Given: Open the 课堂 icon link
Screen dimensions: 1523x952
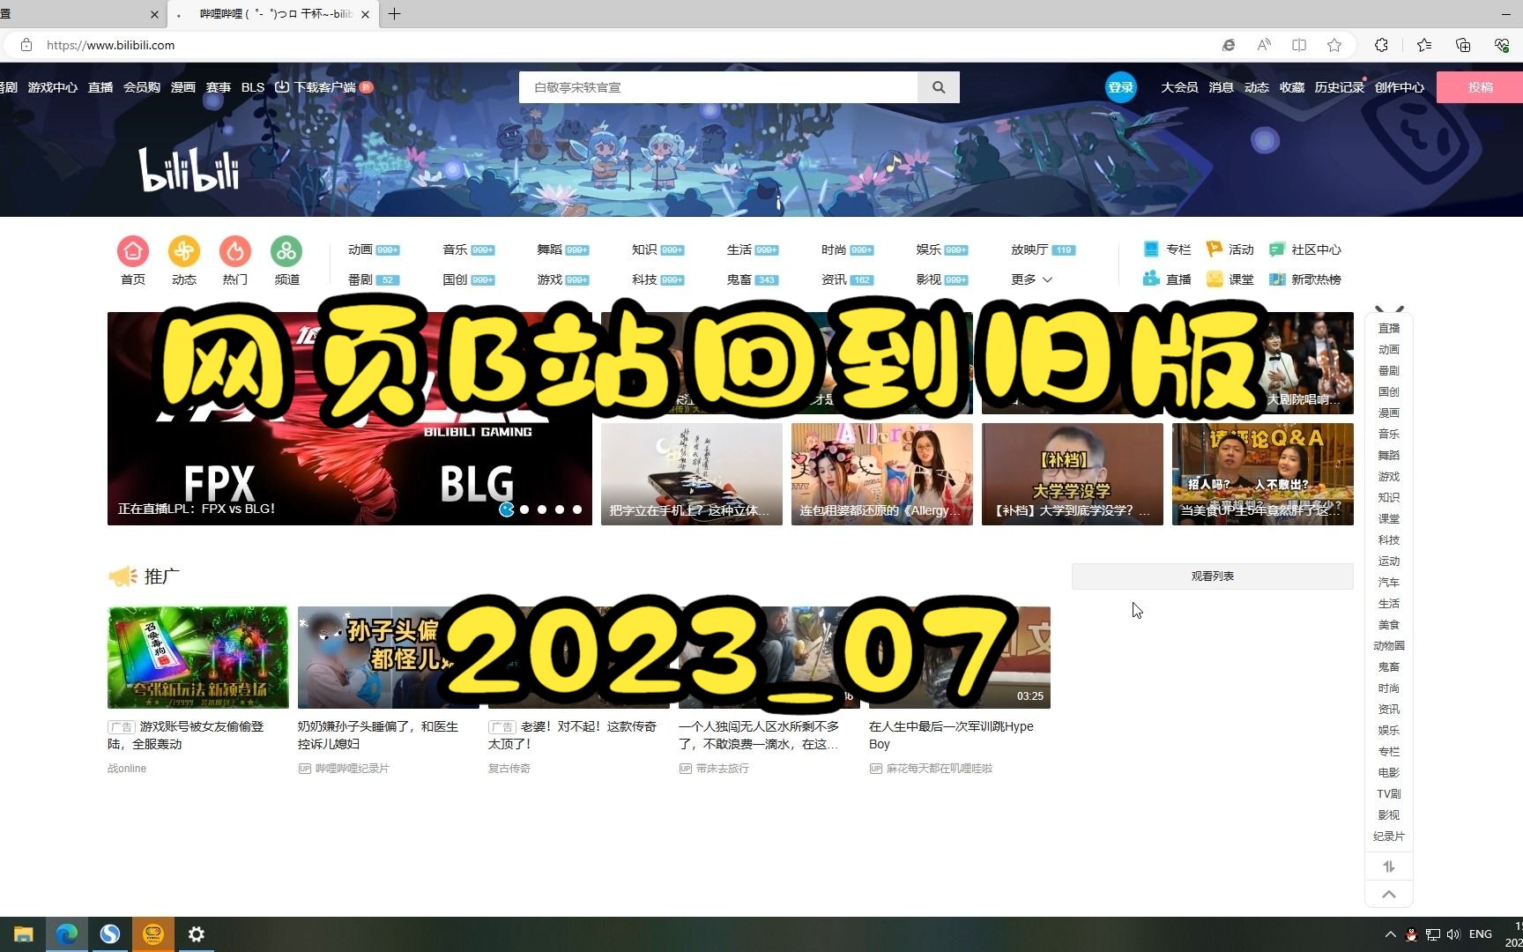Looking at the screenshot, I should (x=1230, y=279).
